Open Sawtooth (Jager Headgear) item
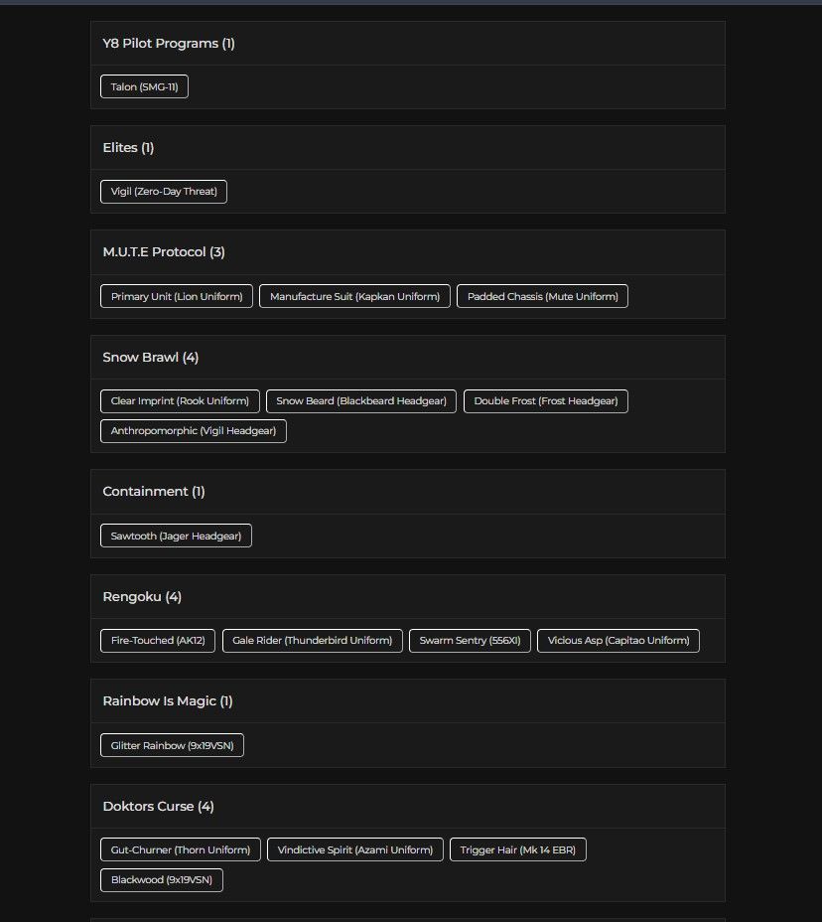The height and width of the screenshot is (922, 822). (176, 536)
